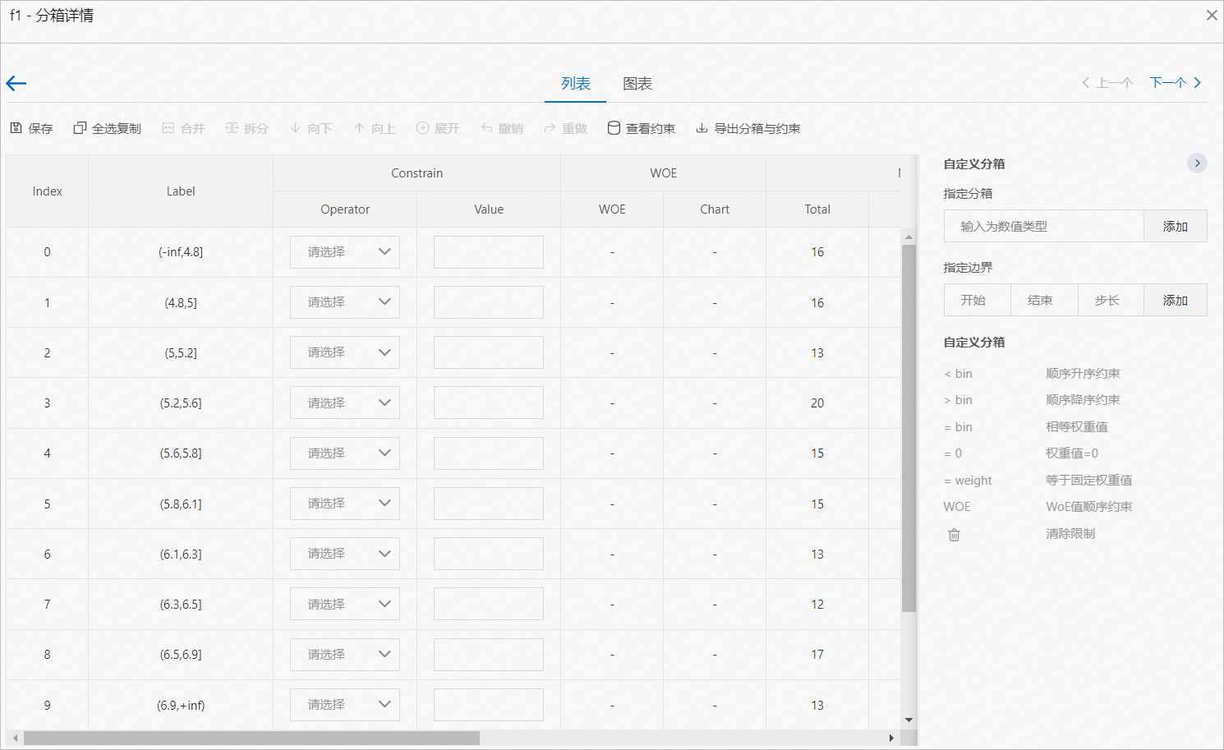
Task: Click the Total value 20 cell
Action: tap(817, 403)
